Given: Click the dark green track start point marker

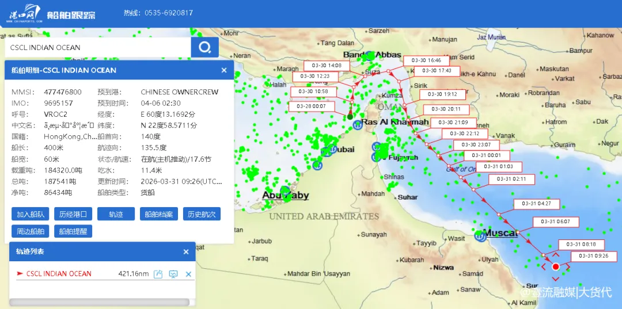Looking at the screenshot, I should [350, 117].
